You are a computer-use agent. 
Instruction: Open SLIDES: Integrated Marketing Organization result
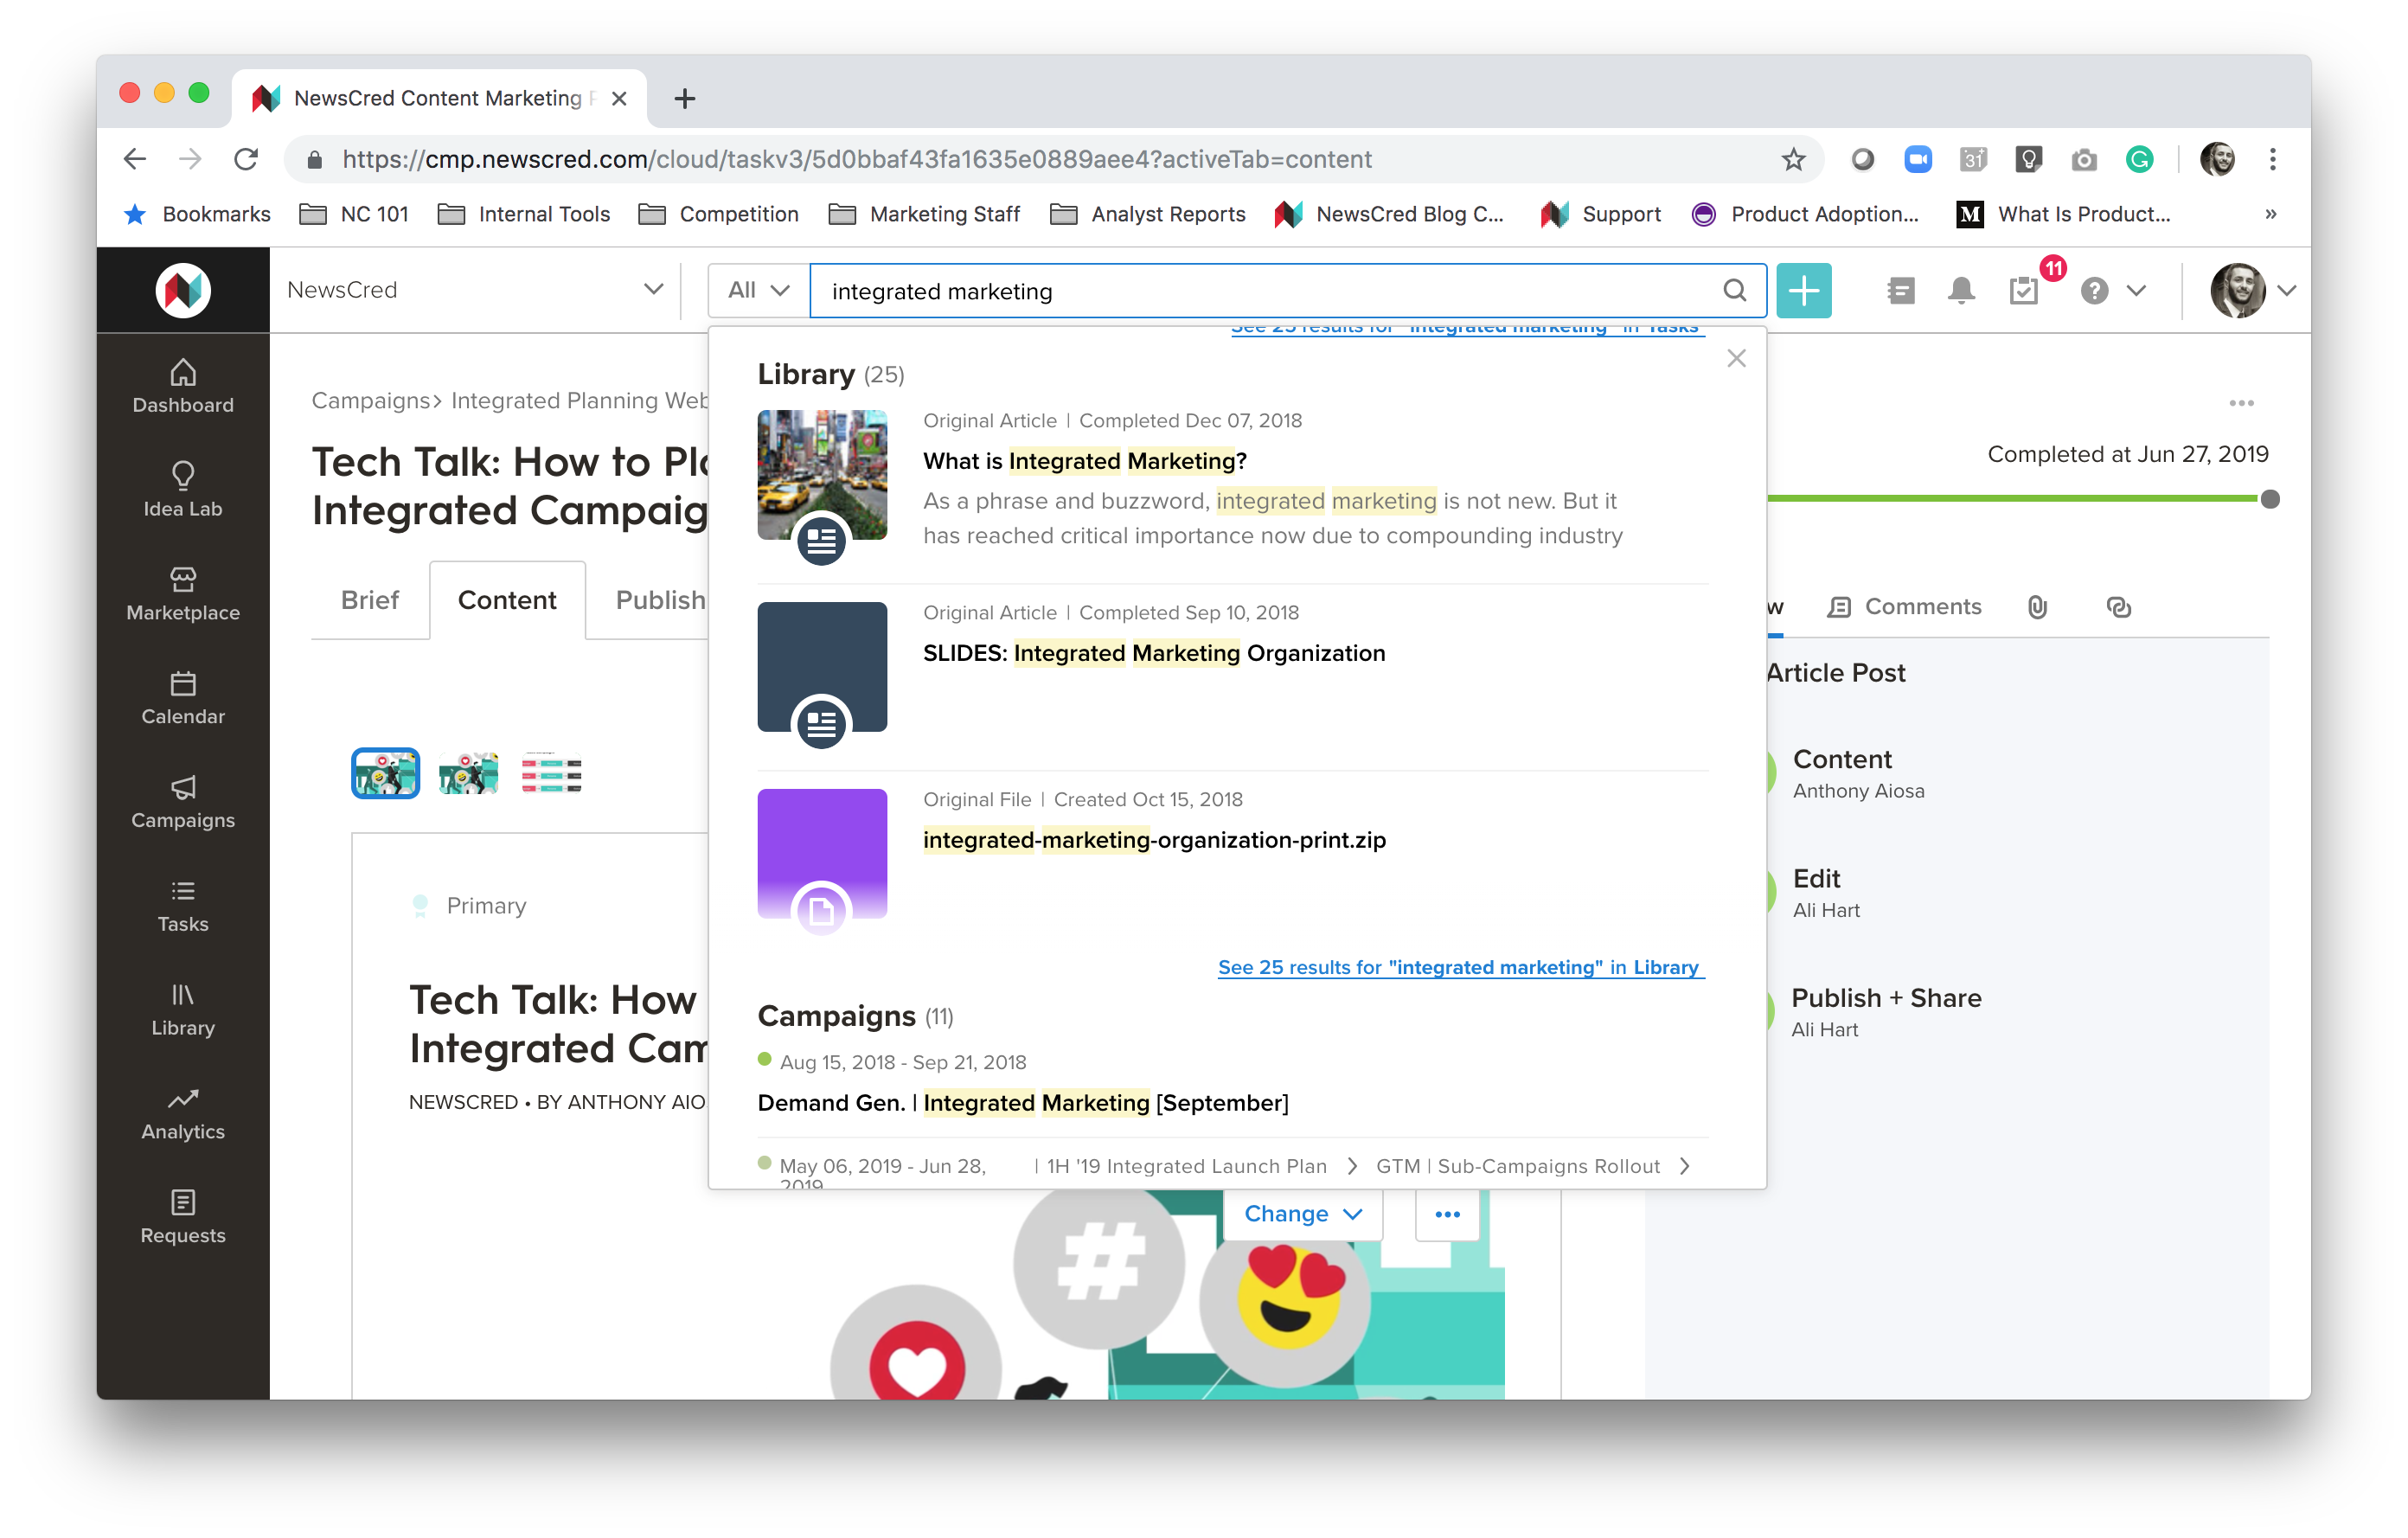click(1154, 653)
